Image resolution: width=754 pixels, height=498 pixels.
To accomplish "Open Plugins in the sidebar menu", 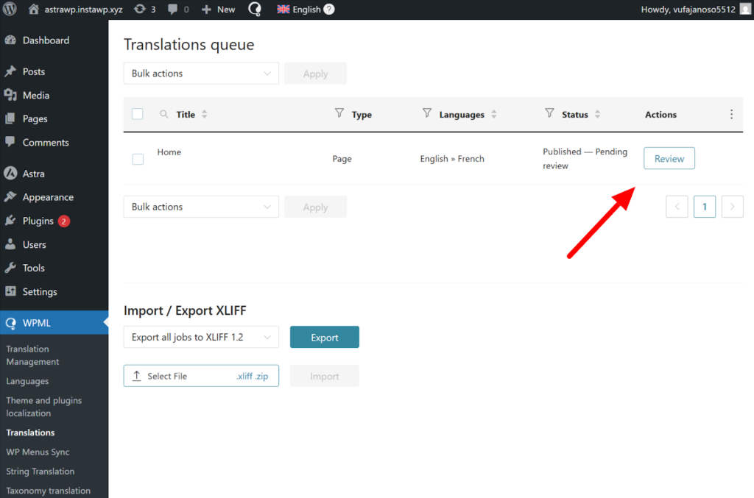I will coord(38,221).
